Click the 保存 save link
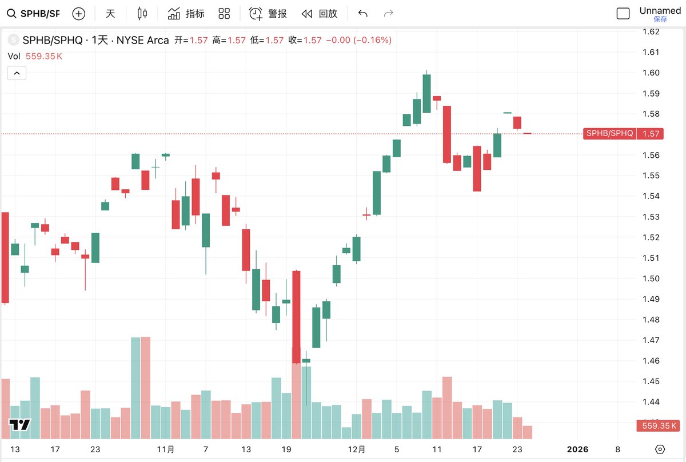686x462 pixels. pyautogui.click(x=660, y=19)
